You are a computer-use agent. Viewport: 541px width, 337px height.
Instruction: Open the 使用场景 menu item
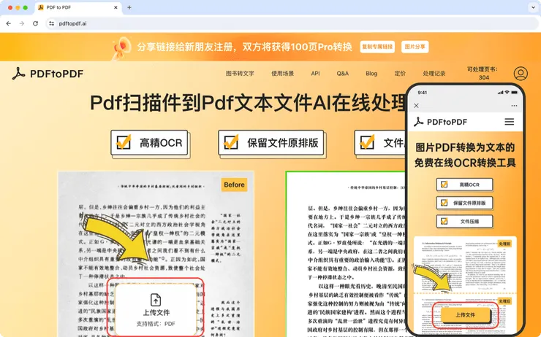pos(282,74)
